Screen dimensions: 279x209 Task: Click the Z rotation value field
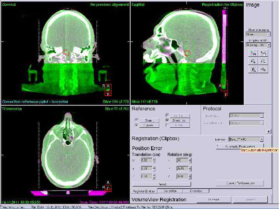coord(183,176)
